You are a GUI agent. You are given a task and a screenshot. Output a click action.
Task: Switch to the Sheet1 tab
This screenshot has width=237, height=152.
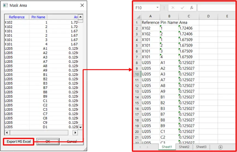click(x=167, y=147)
